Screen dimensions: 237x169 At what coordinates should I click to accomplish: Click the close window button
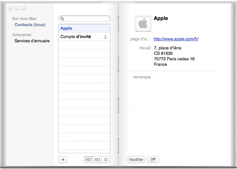11,8
